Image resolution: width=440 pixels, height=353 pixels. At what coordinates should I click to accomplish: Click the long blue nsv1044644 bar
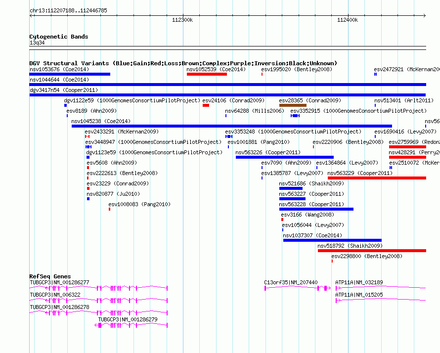pyautogui.click(x=227, y=85)
